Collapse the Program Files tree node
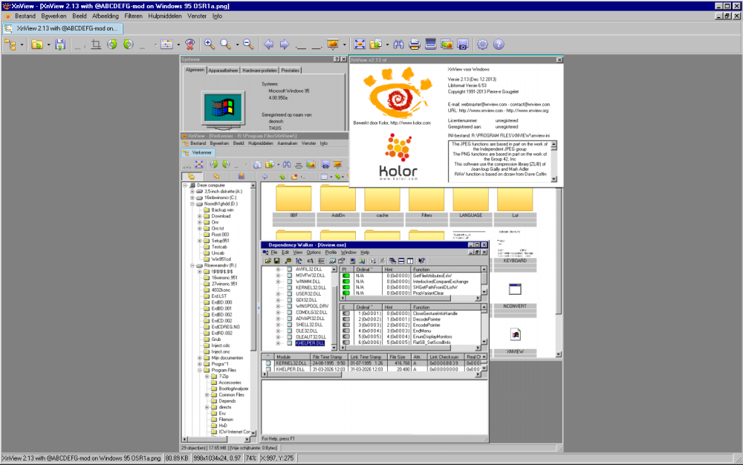 click(199, 371)
